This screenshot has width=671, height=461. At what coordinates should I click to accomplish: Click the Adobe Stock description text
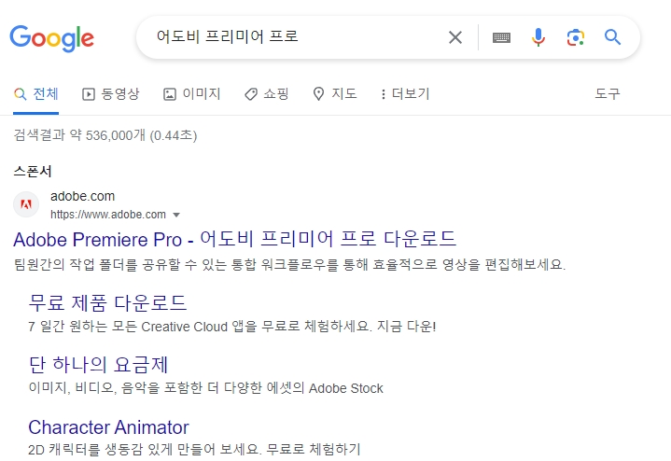click(206, 388)
